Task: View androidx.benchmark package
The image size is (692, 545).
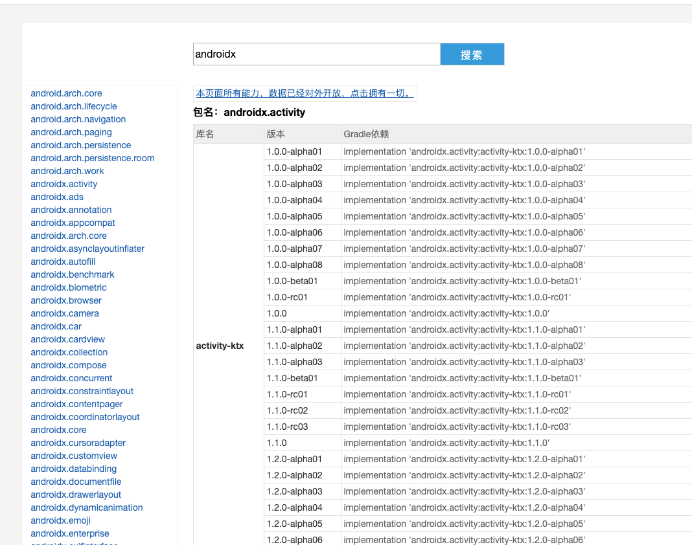Action: click(73, 274)
